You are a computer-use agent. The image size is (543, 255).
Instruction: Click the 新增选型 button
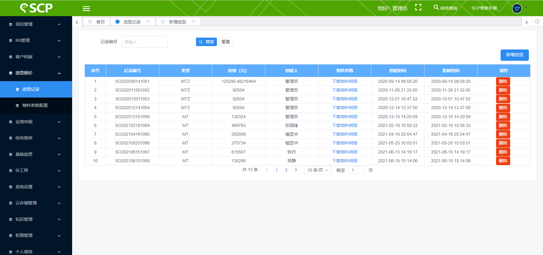coord(515,55)
